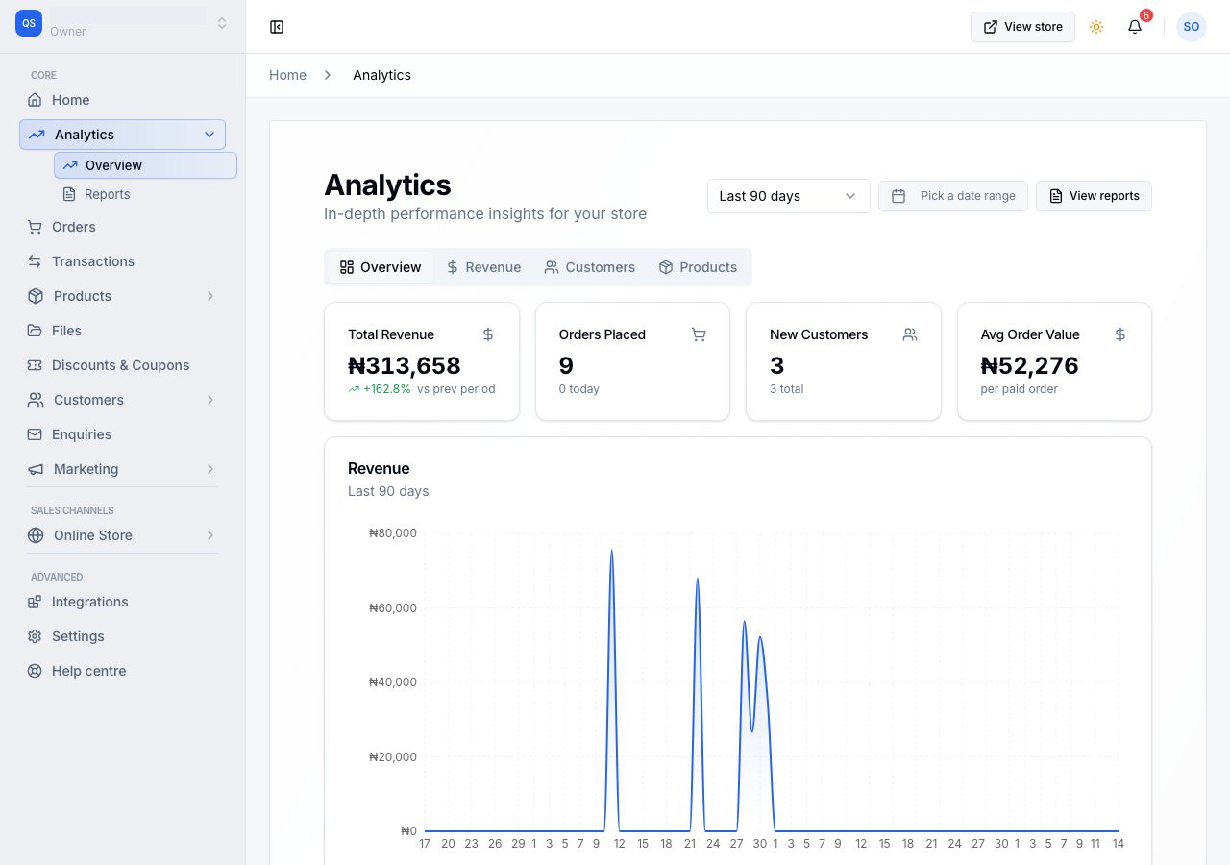This screenshot has width=1230, height=865.
Task: Click the ₦52,276 average order value
Action: [1029, 365]
